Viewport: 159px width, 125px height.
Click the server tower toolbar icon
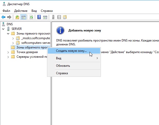pos(53,17)
